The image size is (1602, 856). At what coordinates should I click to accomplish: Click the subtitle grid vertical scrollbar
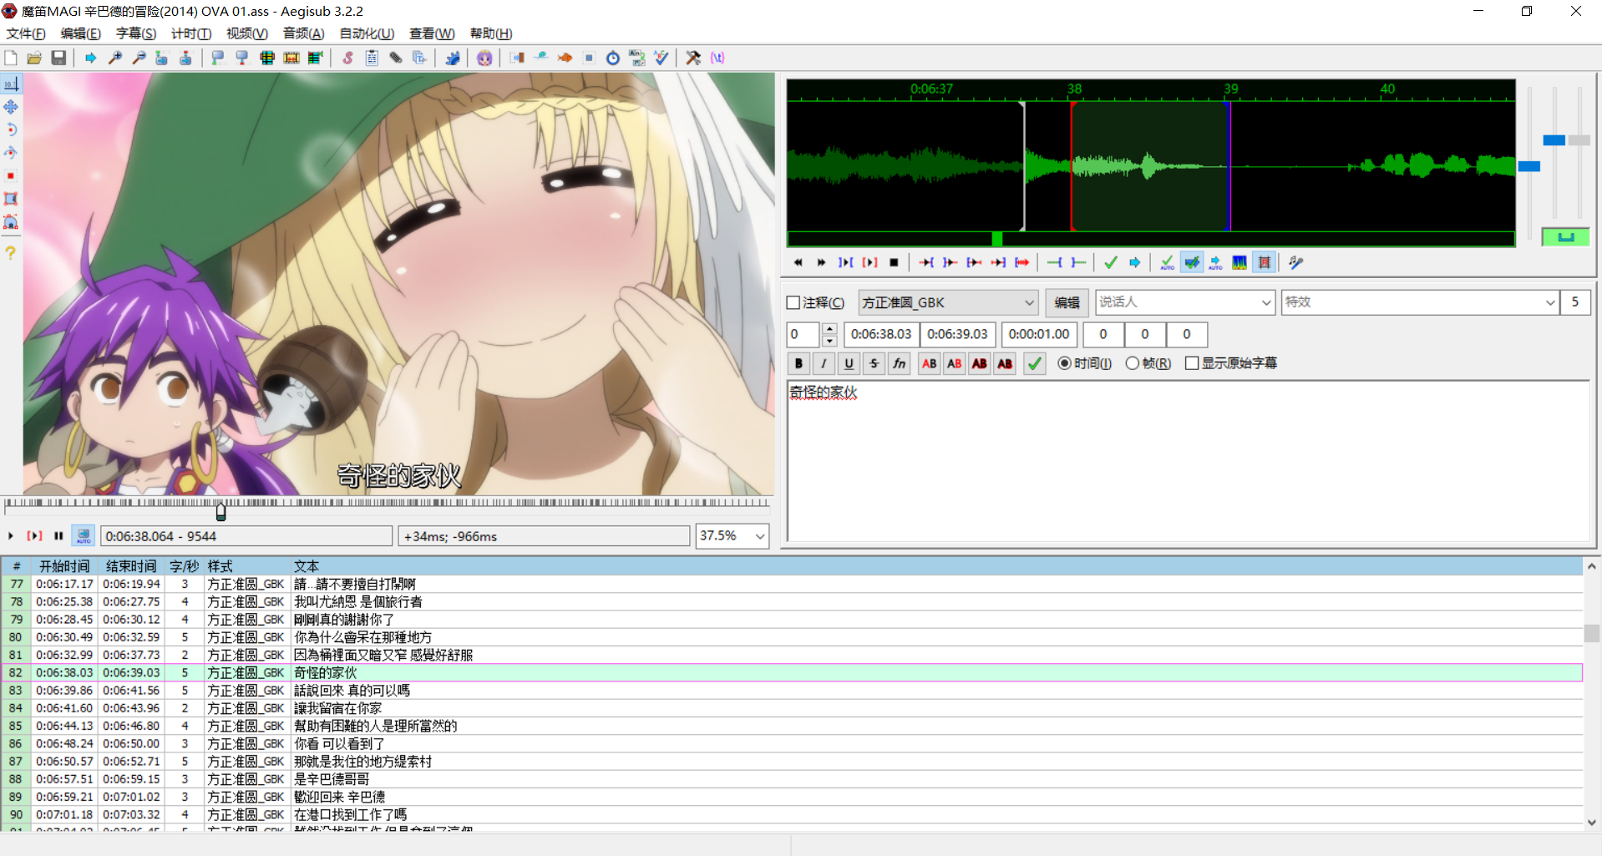click(x=1592, y=693)
